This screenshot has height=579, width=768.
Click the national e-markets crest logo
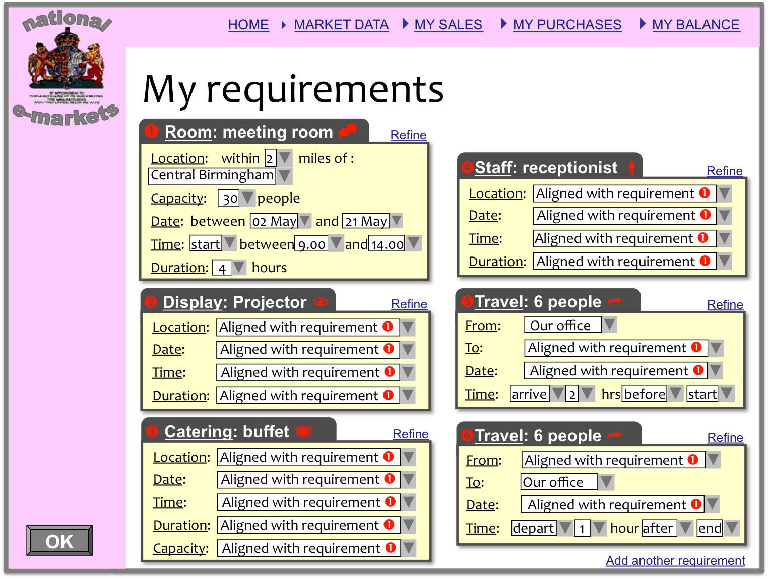(66, 68)
